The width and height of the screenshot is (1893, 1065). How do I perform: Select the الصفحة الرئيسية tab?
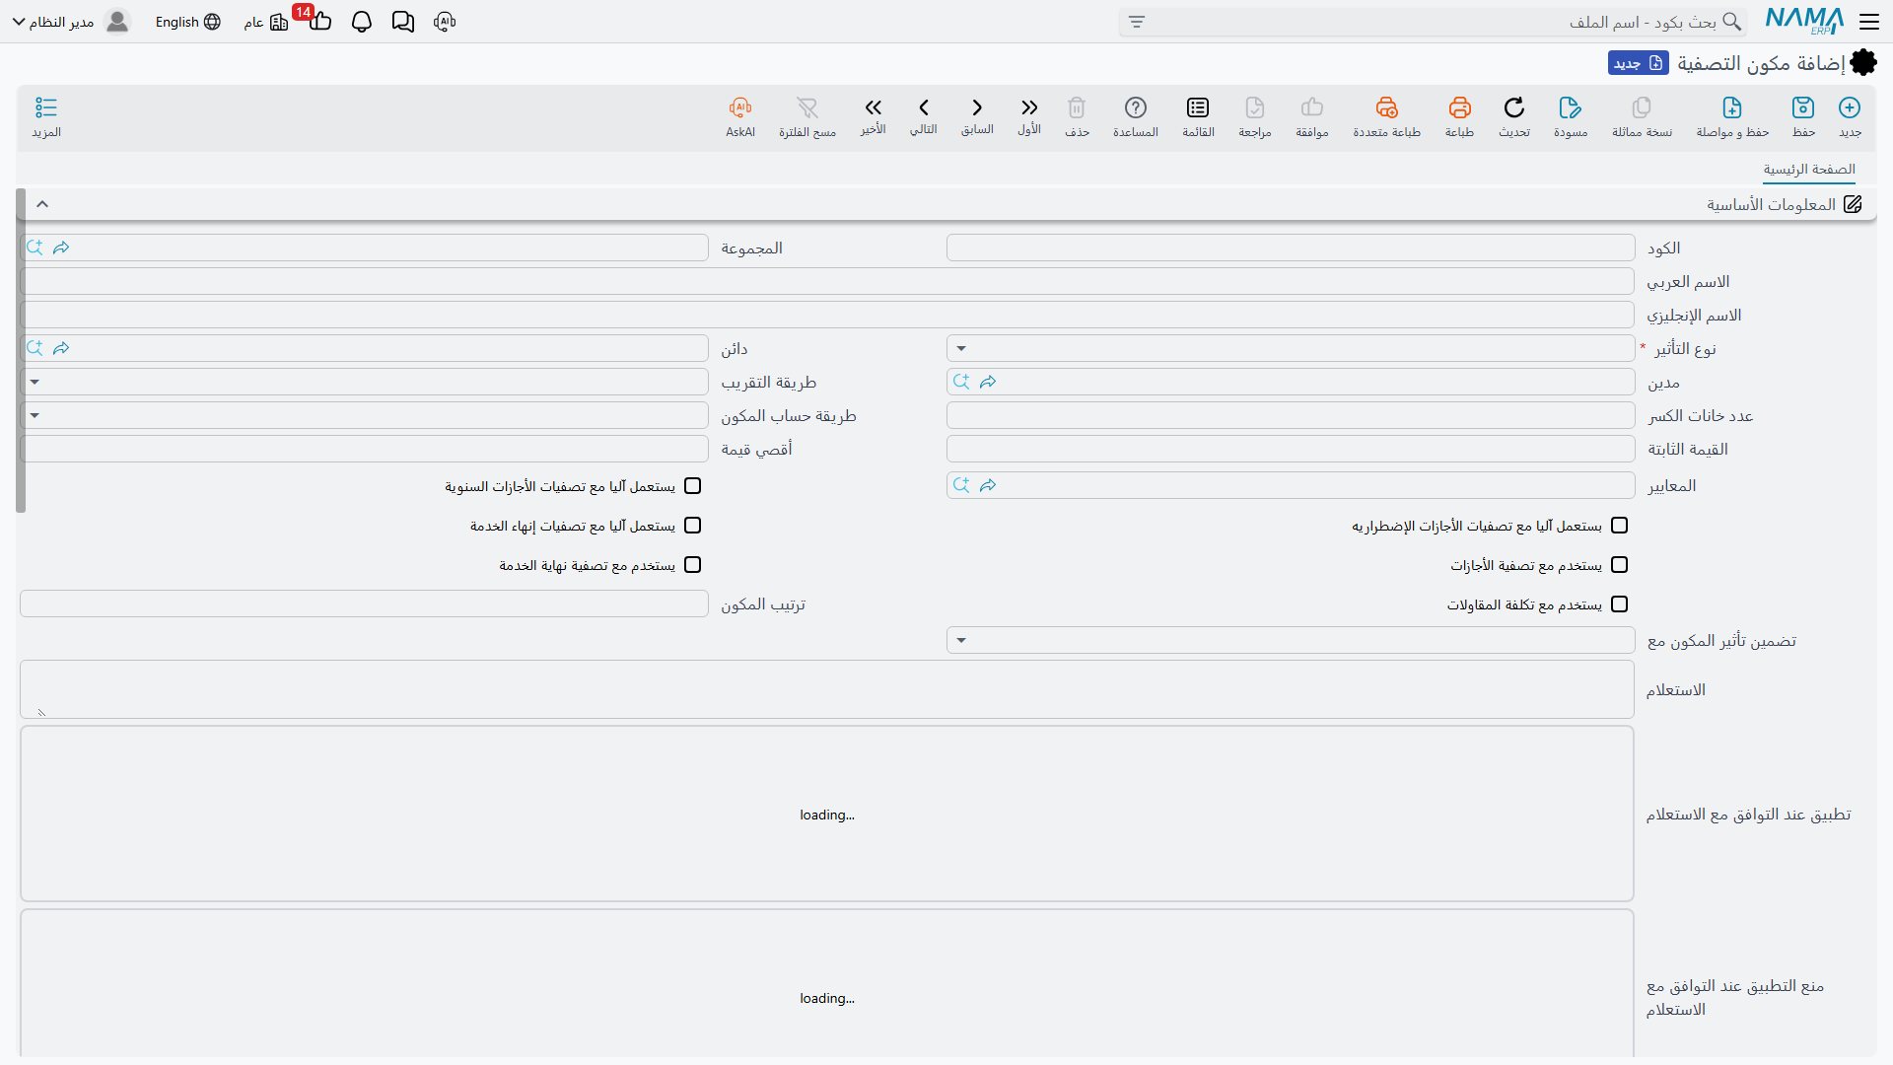pos(1809,170)
